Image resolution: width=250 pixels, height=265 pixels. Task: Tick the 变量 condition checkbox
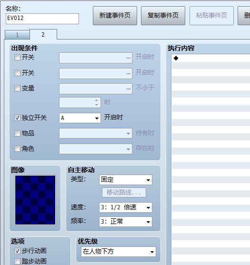pos(17,88)
